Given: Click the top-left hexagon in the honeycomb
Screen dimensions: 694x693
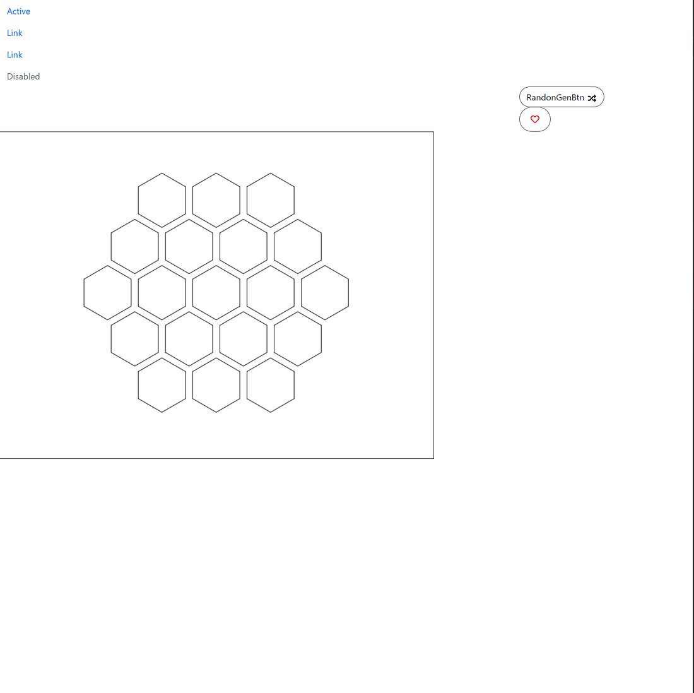Looking at the screenshot, I should tap(162, 199).
